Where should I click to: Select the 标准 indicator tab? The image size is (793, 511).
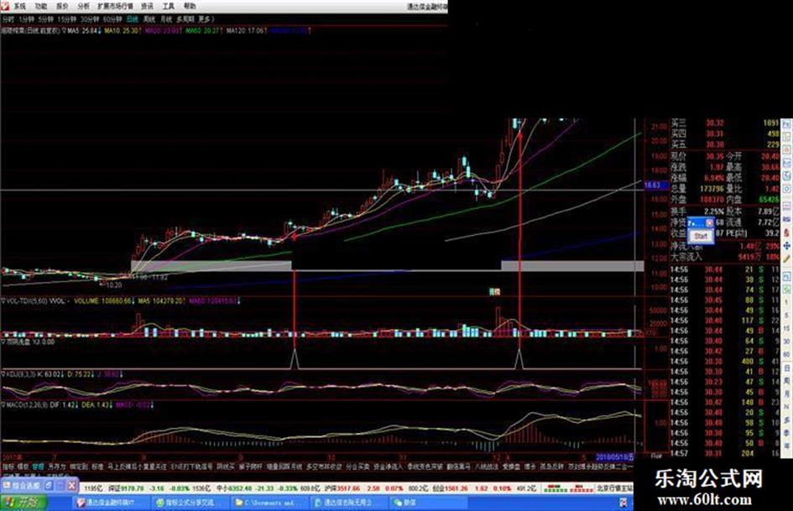coord(97,467)
